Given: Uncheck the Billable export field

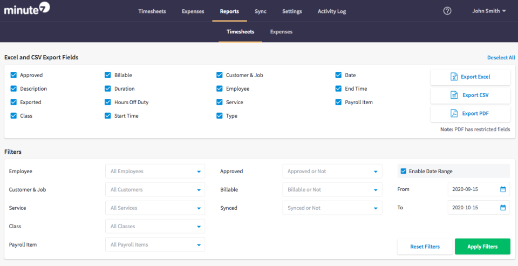Looking at the screenshot, I should click(x=108, y=76).
